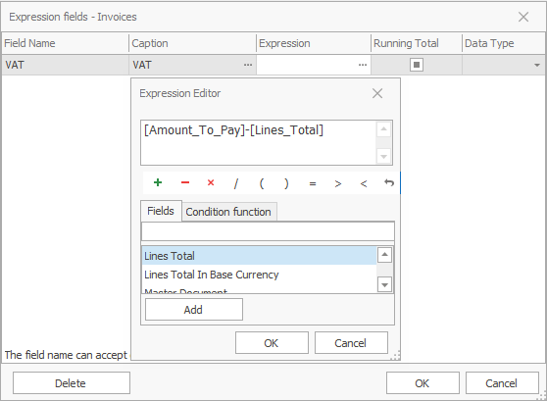Image resolution: width=547 pixels, height=401 pixels.
Task: Open the Caption ellipsis editor for VAT
Action: 248,65
